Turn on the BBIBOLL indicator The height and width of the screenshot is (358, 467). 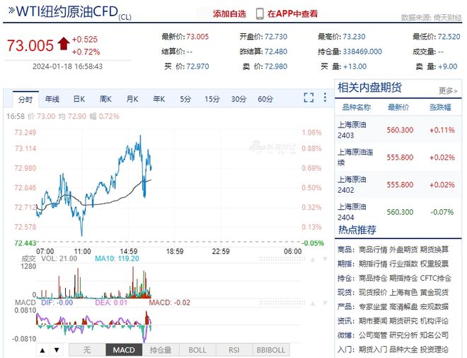coord(271,350)
